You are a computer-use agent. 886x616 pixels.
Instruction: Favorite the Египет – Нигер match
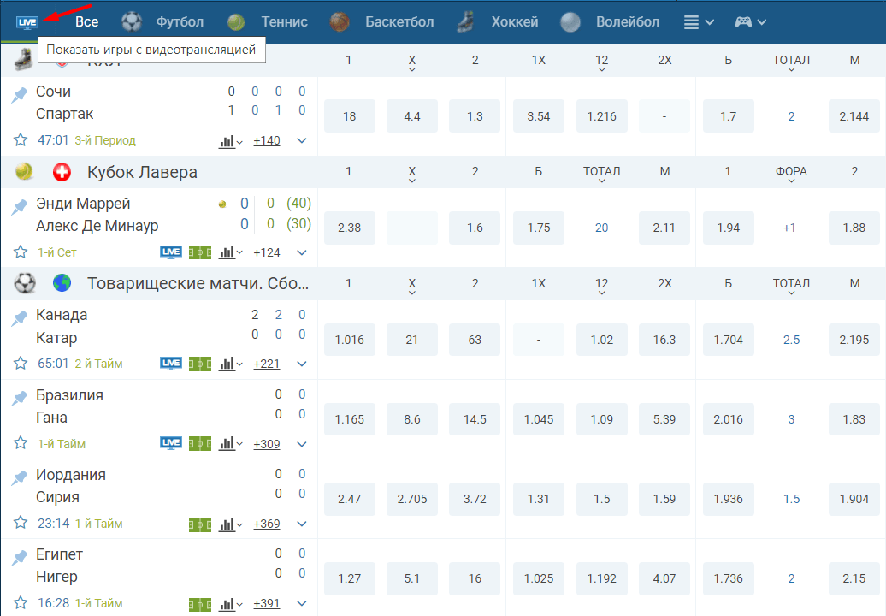[21, 602]
